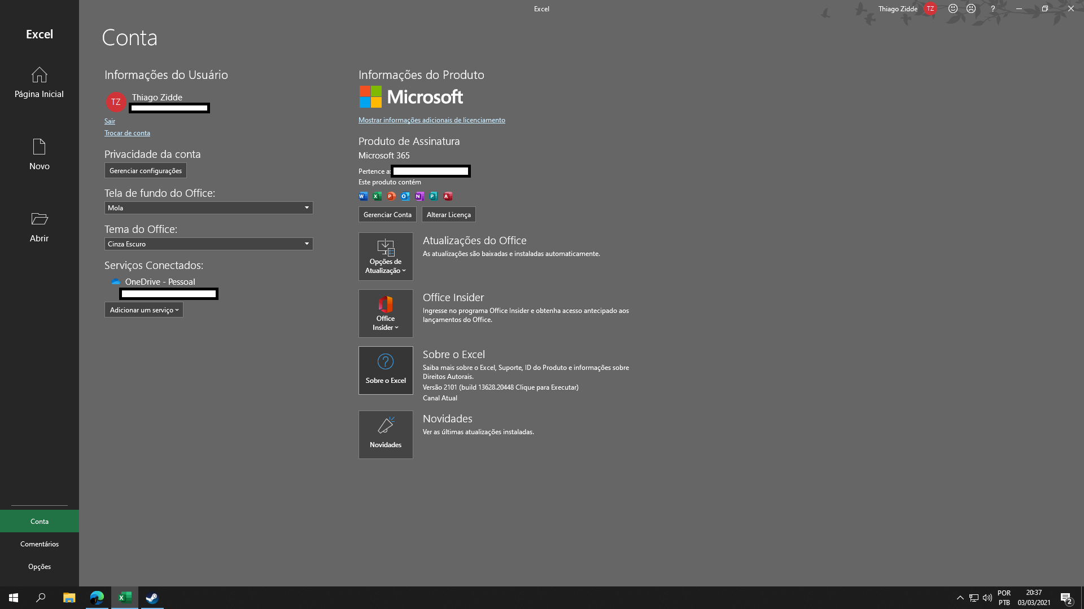Switch to Microsoft Edge in taskbar
Screen dimensions: 1084x609
(x=97, y=598)
